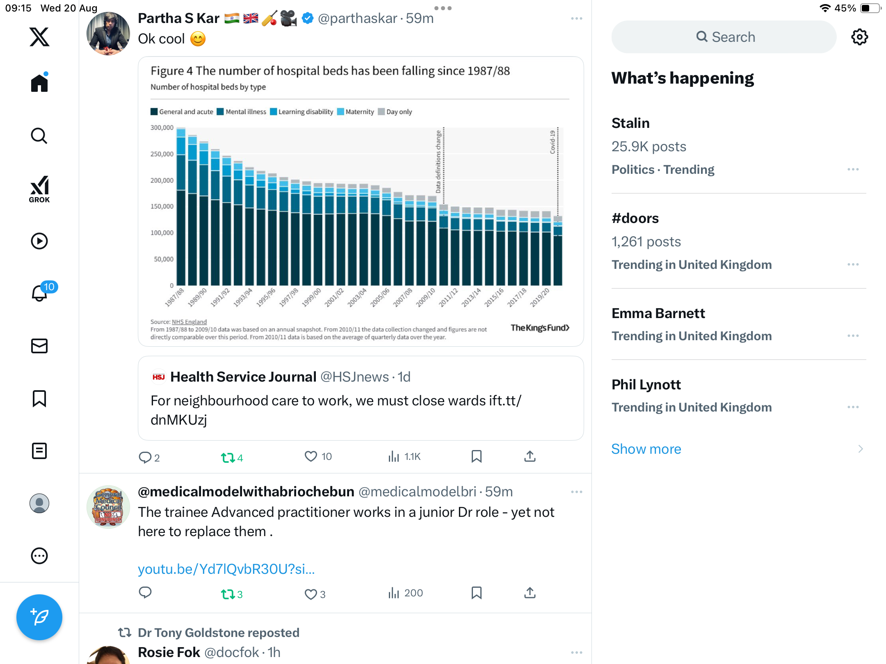Bookmark the medicalmodelwithabriochebun post
The image size is (886, 664).
(x=476, y=593)
